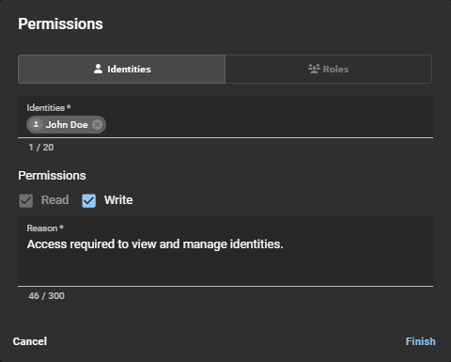Cancel the Permissions dialog

pos(30,341)
